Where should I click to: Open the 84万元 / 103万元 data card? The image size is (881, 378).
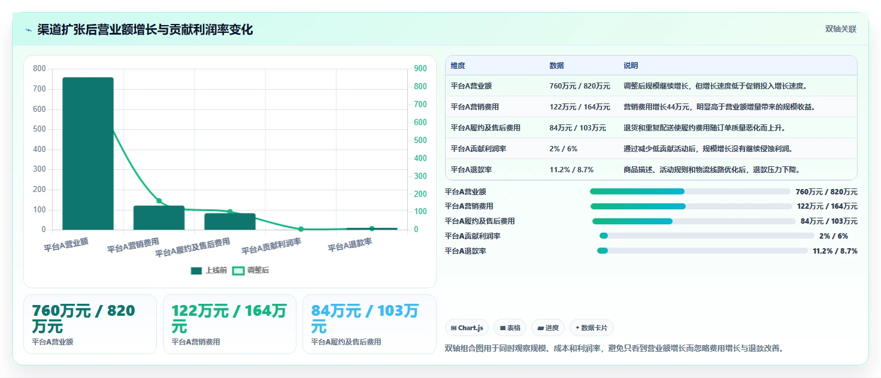[x=370, y=324]
